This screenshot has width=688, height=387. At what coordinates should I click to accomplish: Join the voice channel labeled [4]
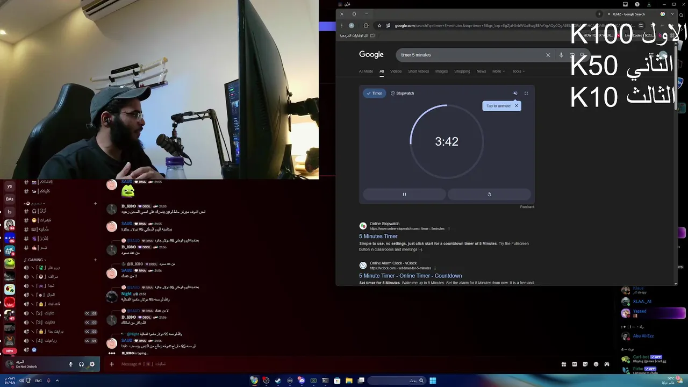[x=60, y=341]
